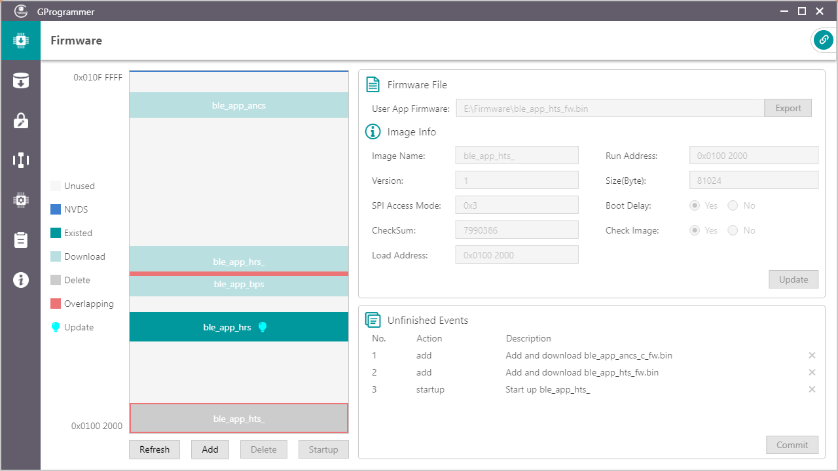The image size is (838, 471).
Task: Select Yes for Boot Delay
Action: [x=695, y=205]
